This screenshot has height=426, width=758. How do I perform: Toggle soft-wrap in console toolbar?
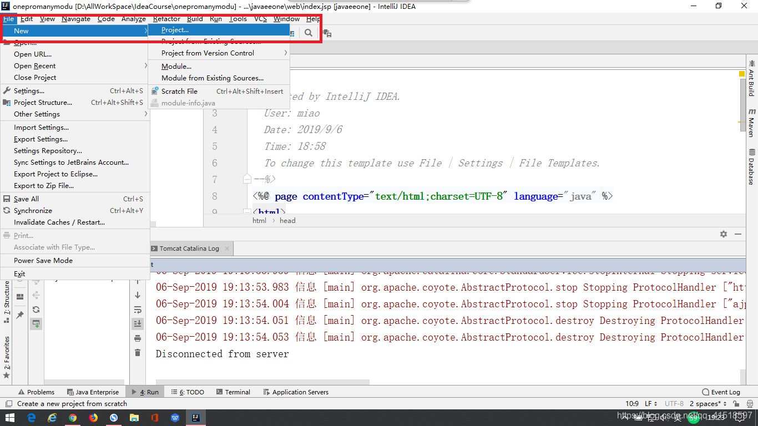(x=138, y=310)
